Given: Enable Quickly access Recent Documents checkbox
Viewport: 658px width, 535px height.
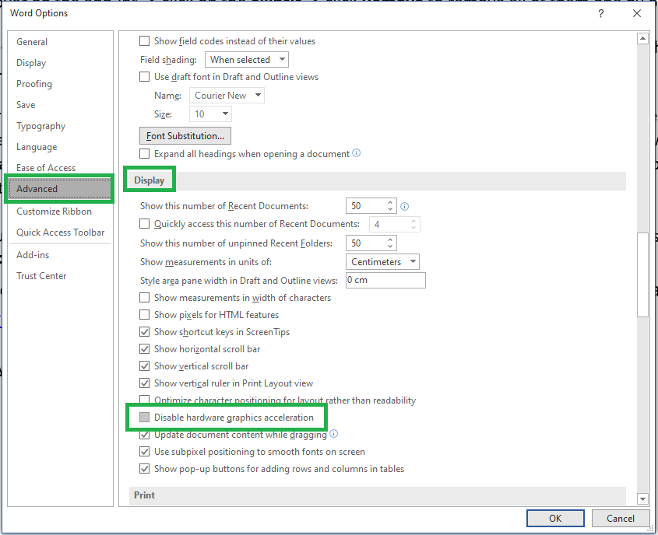Looking at the screenshot, I should [x=144, y=224].
